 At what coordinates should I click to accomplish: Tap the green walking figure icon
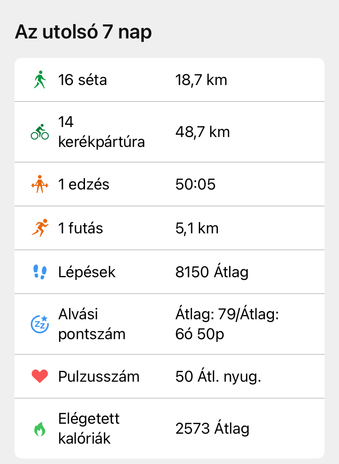tap(40, 80)
